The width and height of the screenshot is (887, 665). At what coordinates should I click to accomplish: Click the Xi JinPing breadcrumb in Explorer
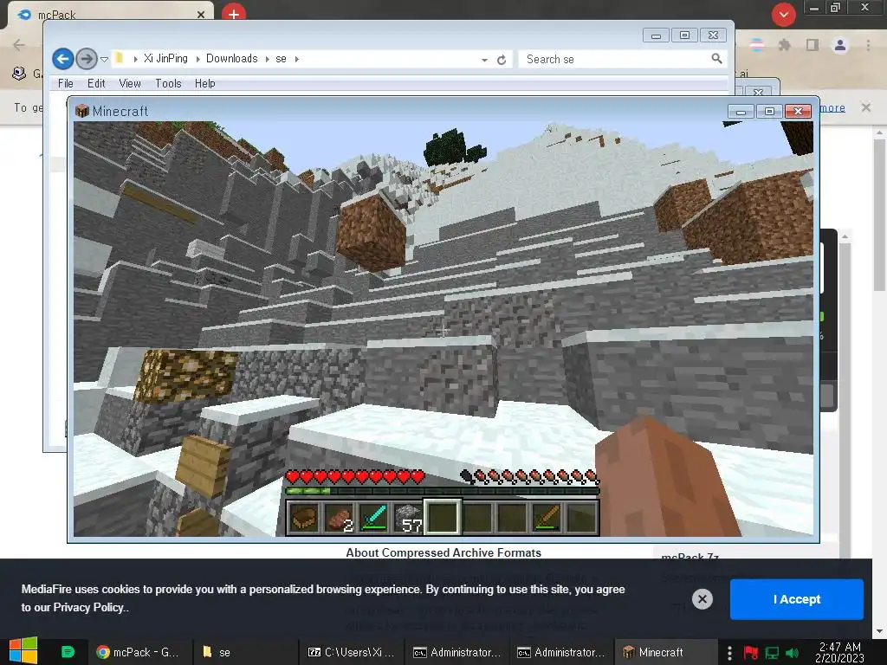[165, 58]
